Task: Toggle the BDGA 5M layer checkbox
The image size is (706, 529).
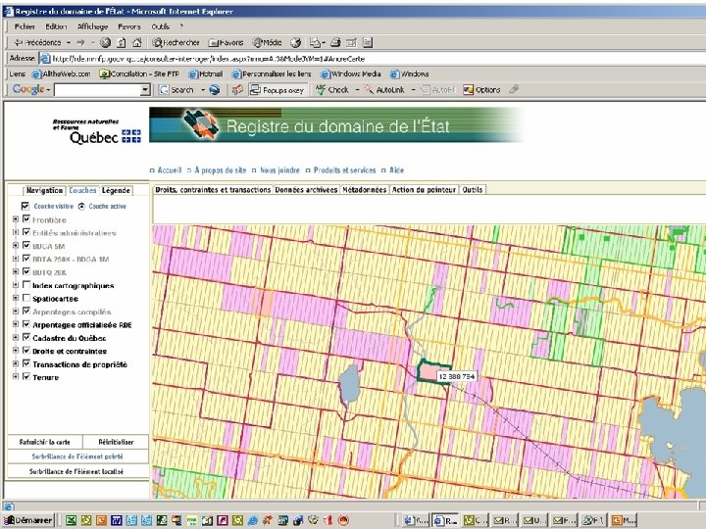Action: [26, 245]
